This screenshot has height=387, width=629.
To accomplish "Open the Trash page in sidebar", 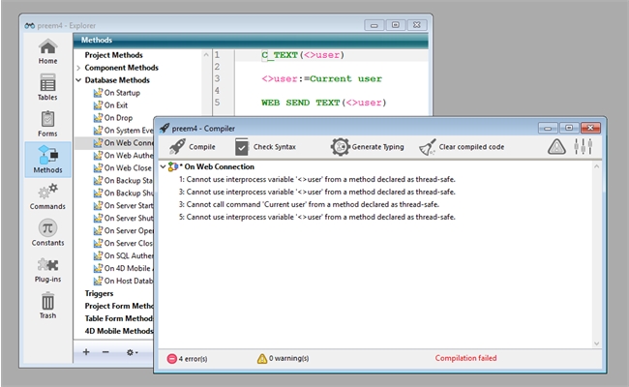I will pos(47,307).
